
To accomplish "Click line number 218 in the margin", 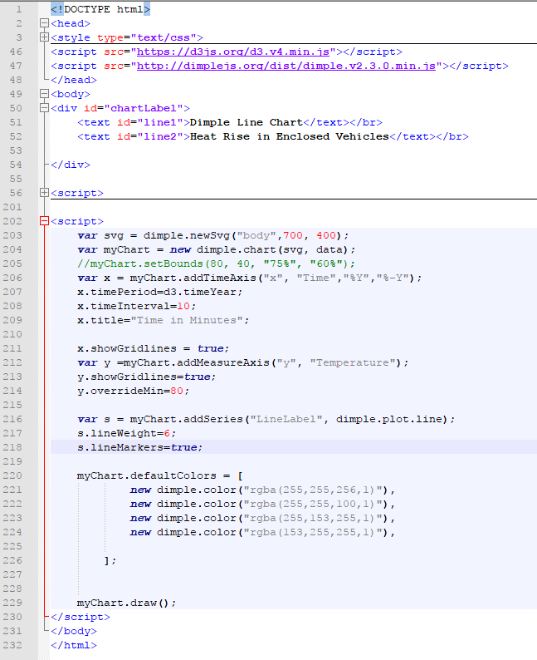I will click(12, 447).
